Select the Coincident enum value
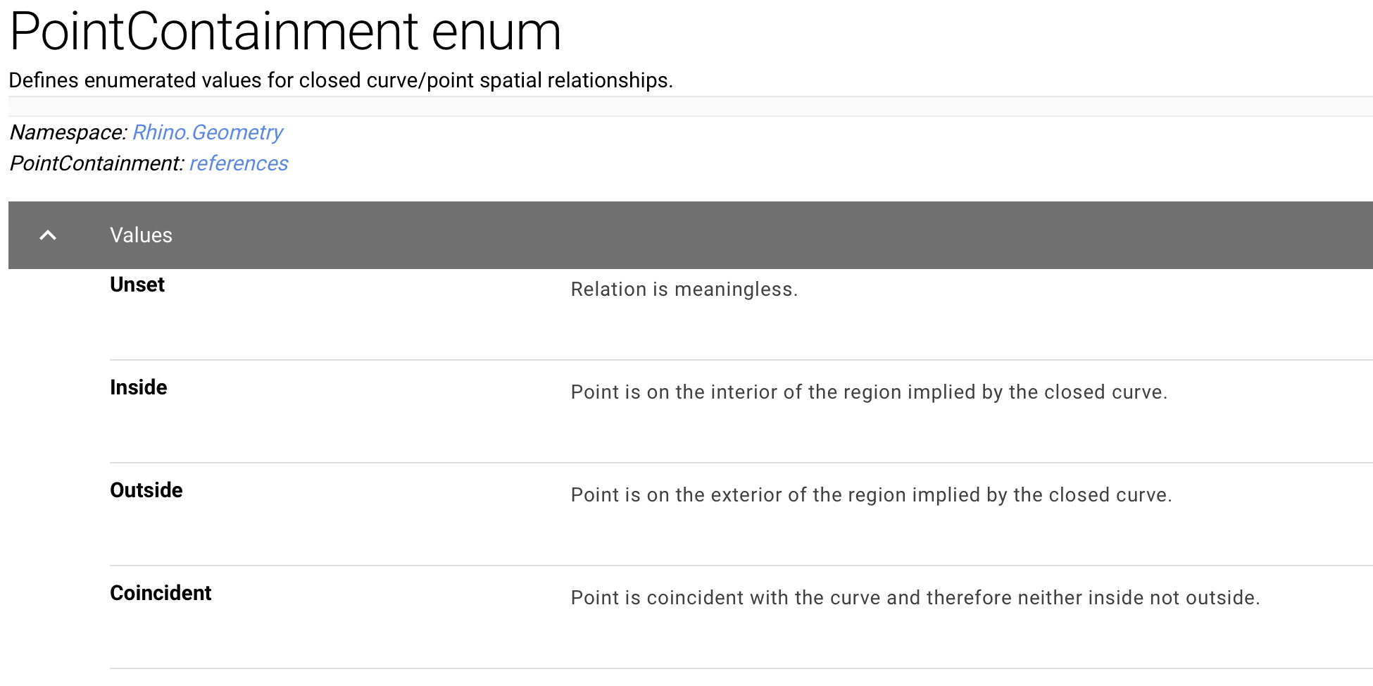1373x686 pixels. (161, 593)
